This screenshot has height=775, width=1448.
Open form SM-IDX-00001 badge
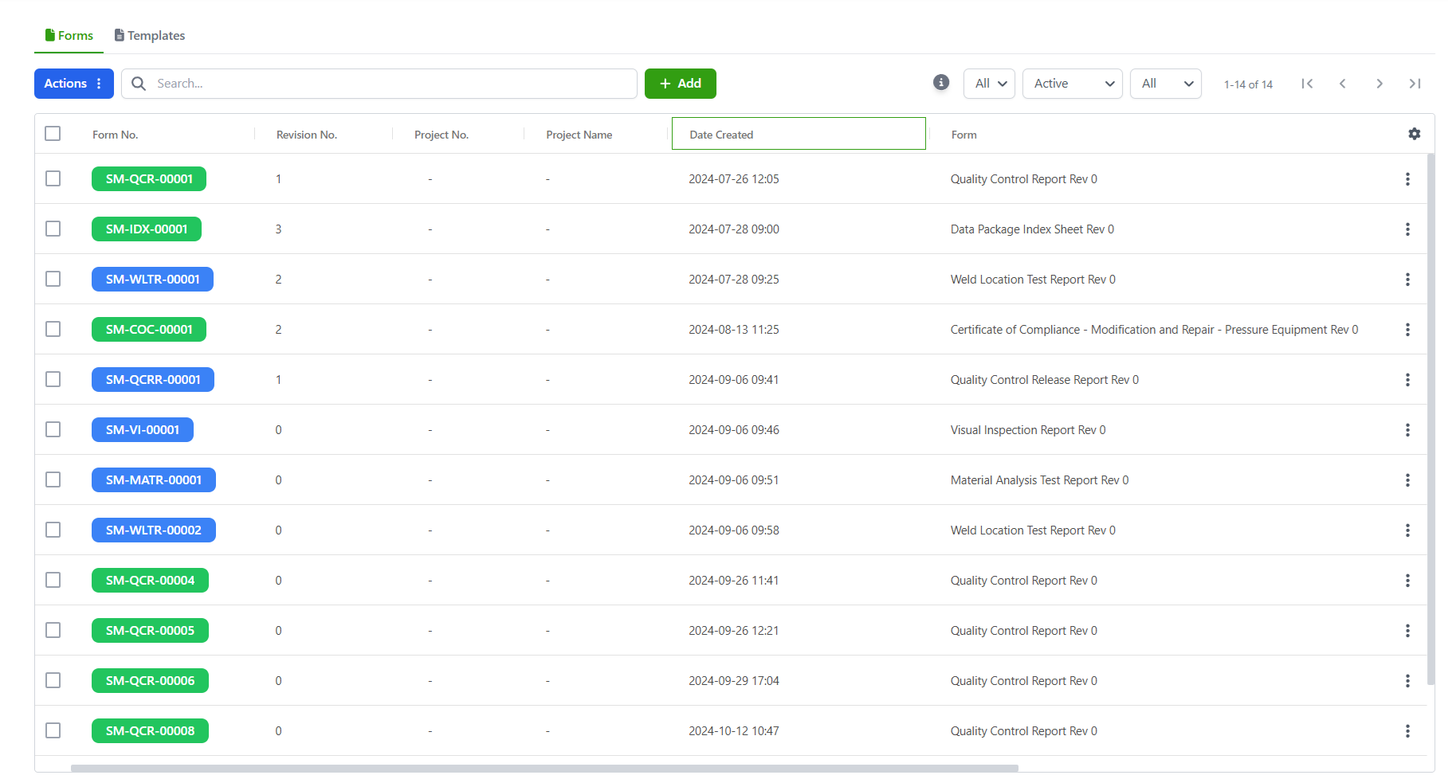click(x=147, y=229)
